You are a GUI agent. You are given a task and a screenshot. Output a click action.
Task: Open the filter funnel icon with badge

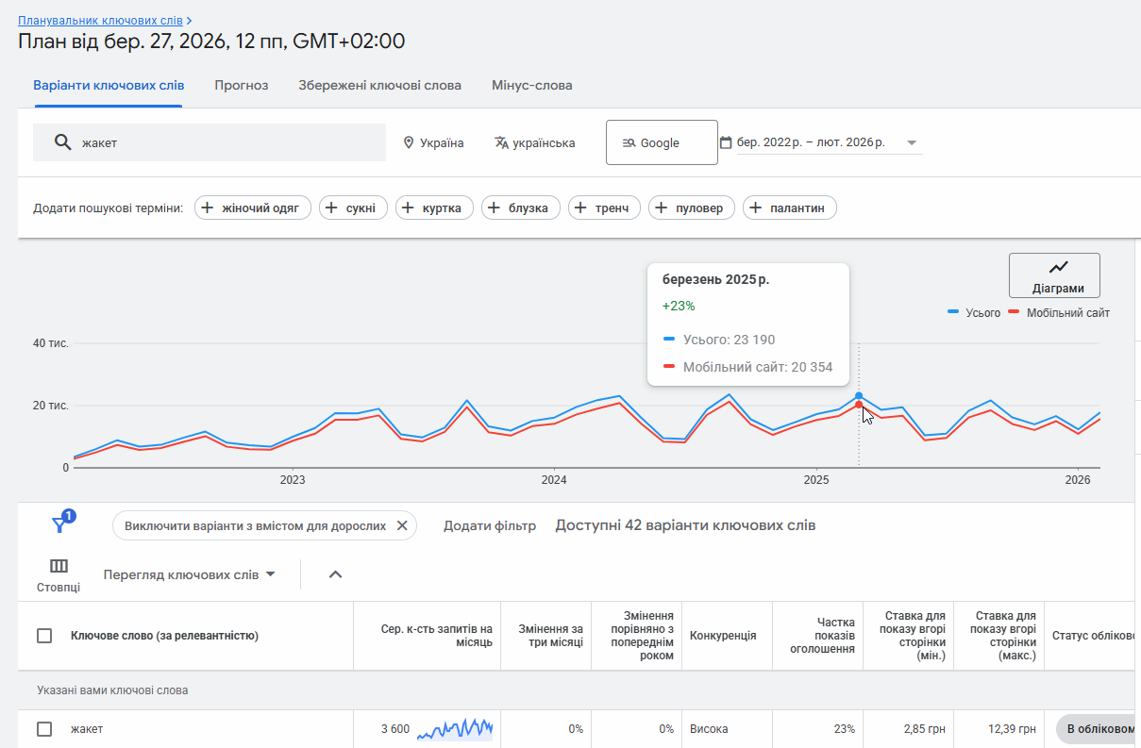(x=60, y=525)
